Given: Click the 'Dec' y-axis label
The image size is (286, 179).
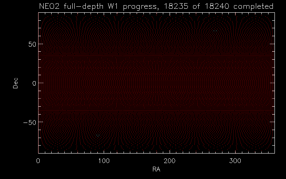Looking at the screenshot, I should click(15, 83).
